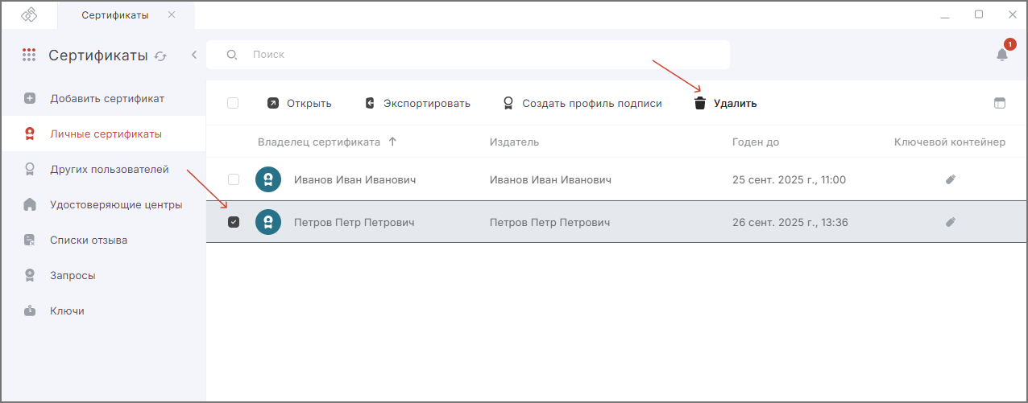Click certificate avatar icon for Иванов
Image resolution: width=1028 pixels, height=403 pixels.
pyautogui.click(x=268, y=179)
